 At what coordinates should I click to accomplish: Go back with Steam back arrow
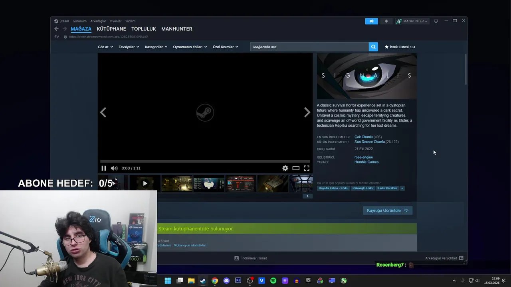56,29
